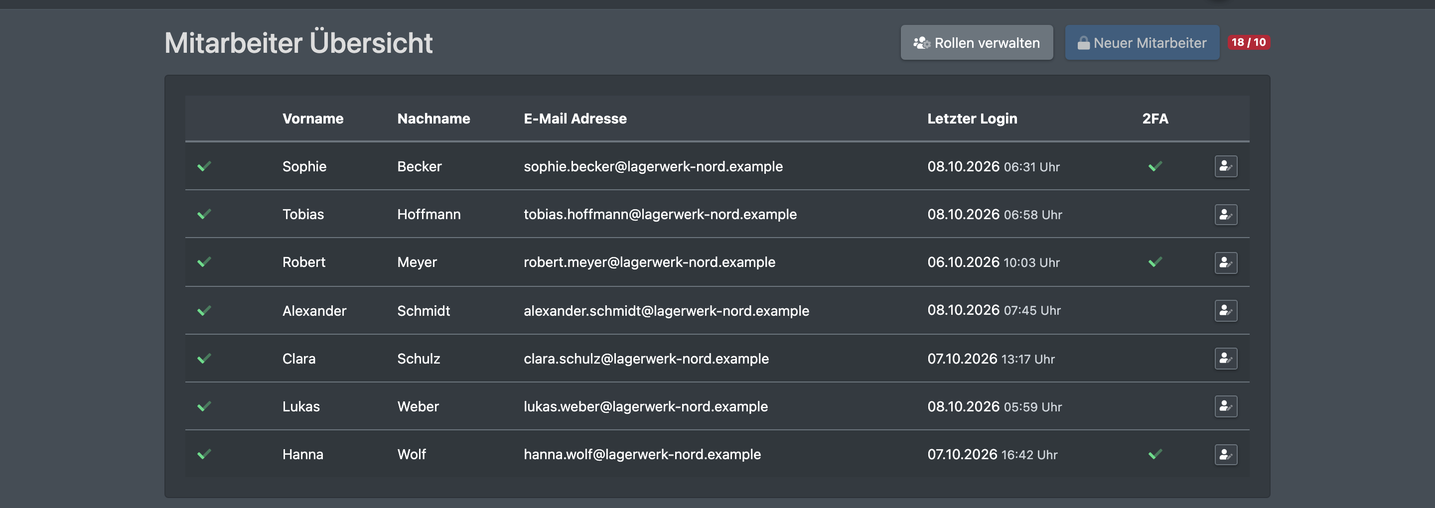Image resolution: width=1435 pixels, height=508 pixels.
Task: Click the 18 / 10 red badge
Action: tap(1248, 42)
